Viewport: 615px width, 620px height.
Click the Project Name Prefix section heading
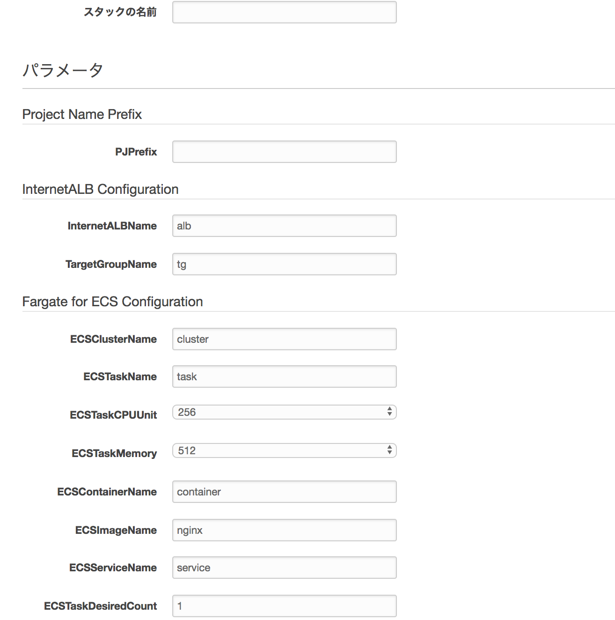(x=82, y=114)
